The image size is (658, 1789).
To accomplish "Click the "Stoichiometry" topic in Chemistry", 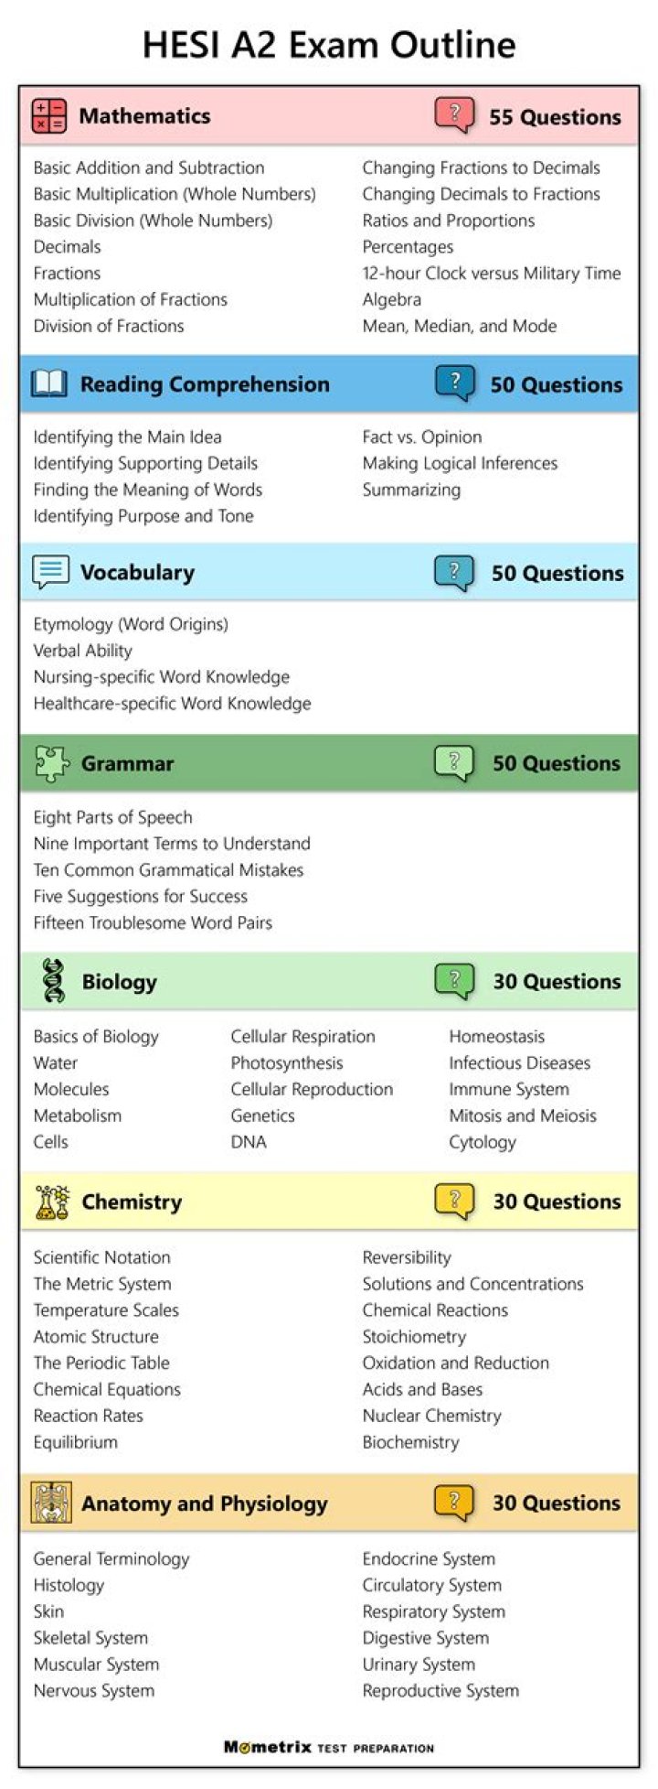I will click(x=414, y=1337).
